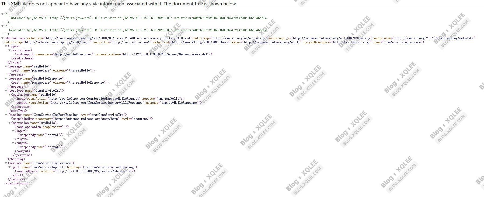The width and height of the screenshot is (484, 197).
Task: Collapse the service CommServiceImpService node
Action: [6, 163]
